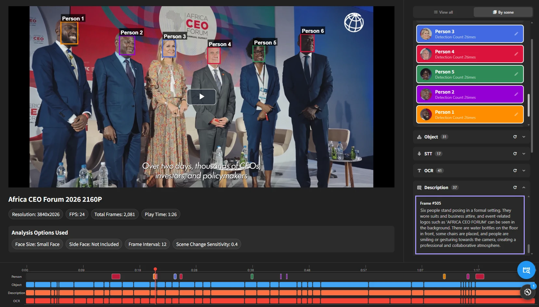
Task: Open Person 4 face thumbnail in list
Action: [426, 54]
